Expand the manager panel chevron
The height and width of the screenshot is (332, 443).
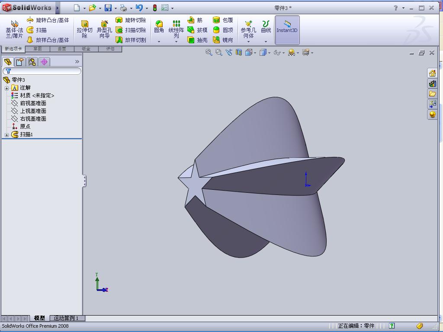pos(77,61)
